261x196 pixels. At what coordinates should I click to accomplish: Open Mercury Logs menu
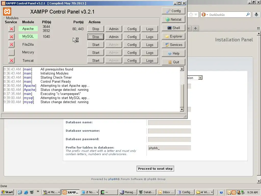pos(150,53)
